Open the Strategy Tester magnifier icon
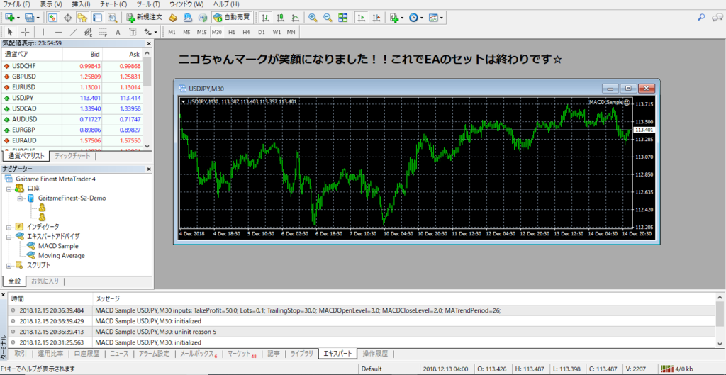Screen dimensions: 726x375 (112, 18)
